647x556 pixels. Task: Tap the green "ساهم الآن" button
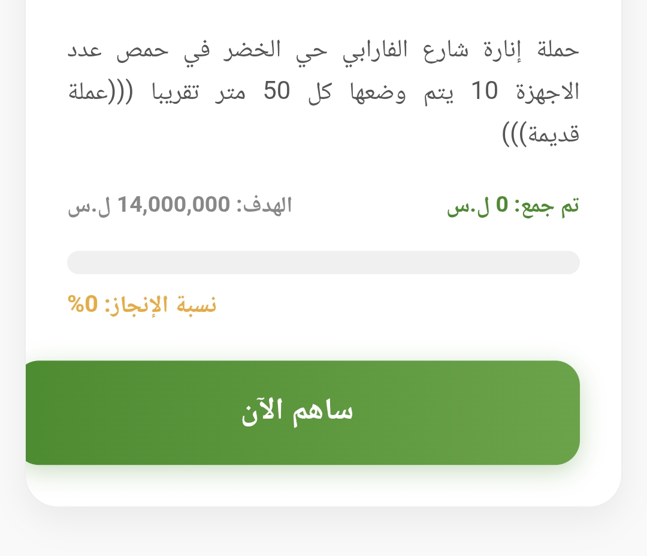click(x=303, y=413)
